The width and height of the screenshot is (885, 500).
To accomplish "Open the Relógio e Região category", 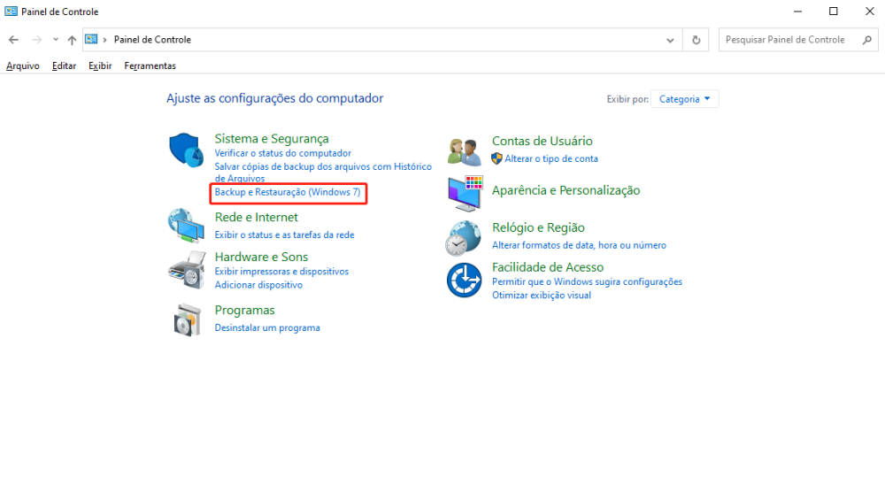I will tap(538, 227).
